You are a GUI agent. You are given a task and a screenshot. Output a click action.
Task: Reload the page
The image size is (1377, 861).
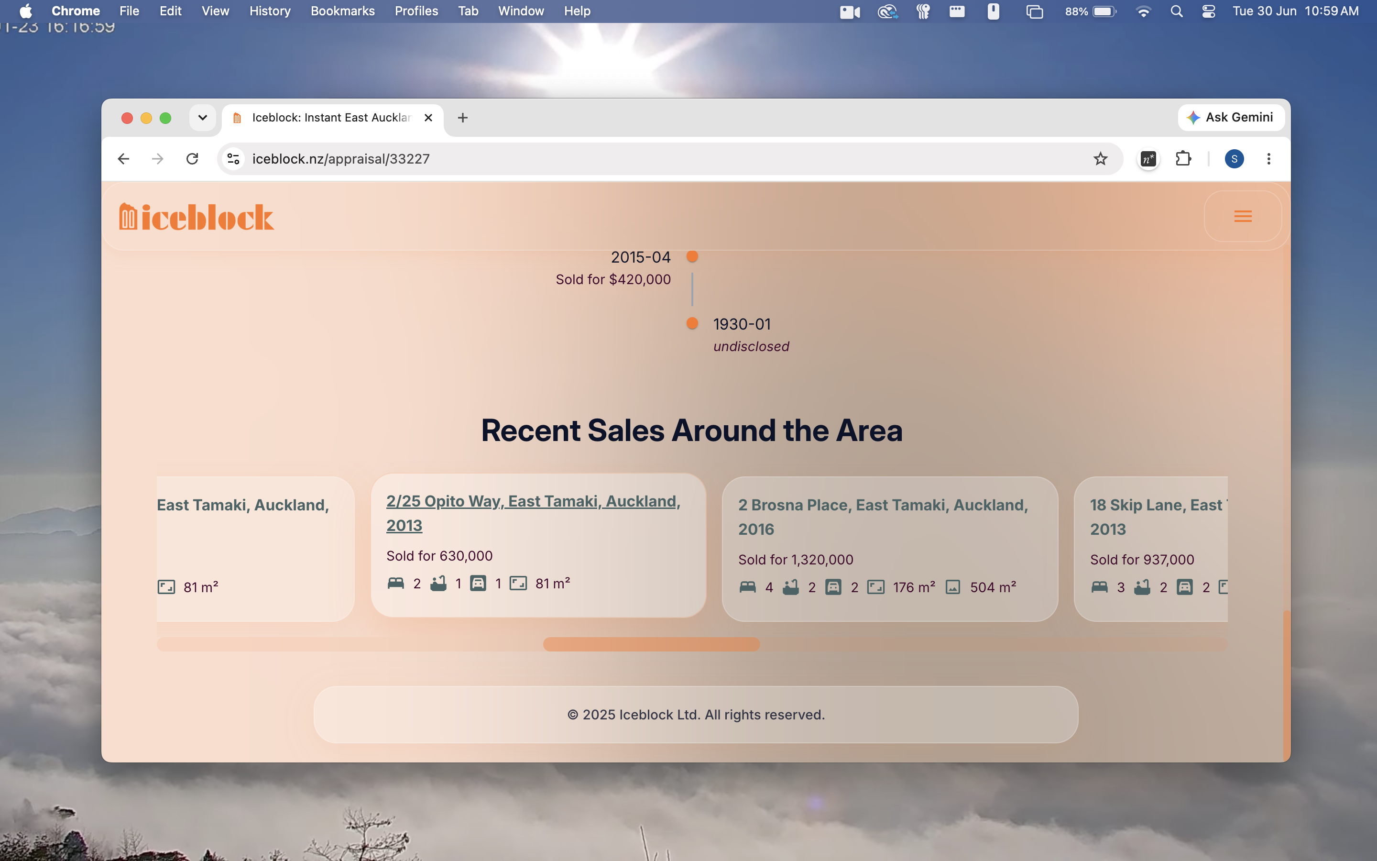(192, 159)
